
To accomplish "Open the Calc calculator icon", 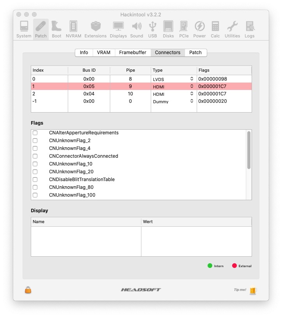I will pyautogui.click(x=215, y=26).
